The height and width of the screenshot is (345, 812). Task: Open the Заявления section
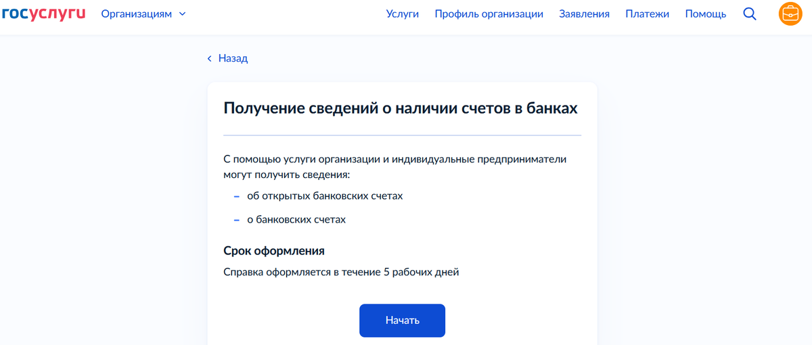click(x=585, y=14)
